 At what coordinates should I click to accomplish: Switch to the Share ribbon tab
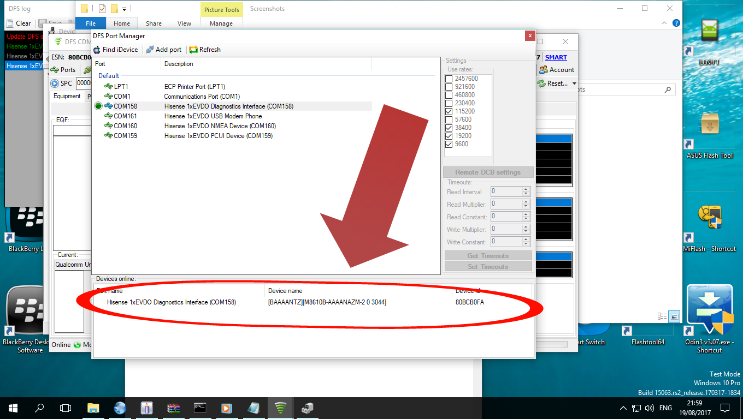click(154, 23)
